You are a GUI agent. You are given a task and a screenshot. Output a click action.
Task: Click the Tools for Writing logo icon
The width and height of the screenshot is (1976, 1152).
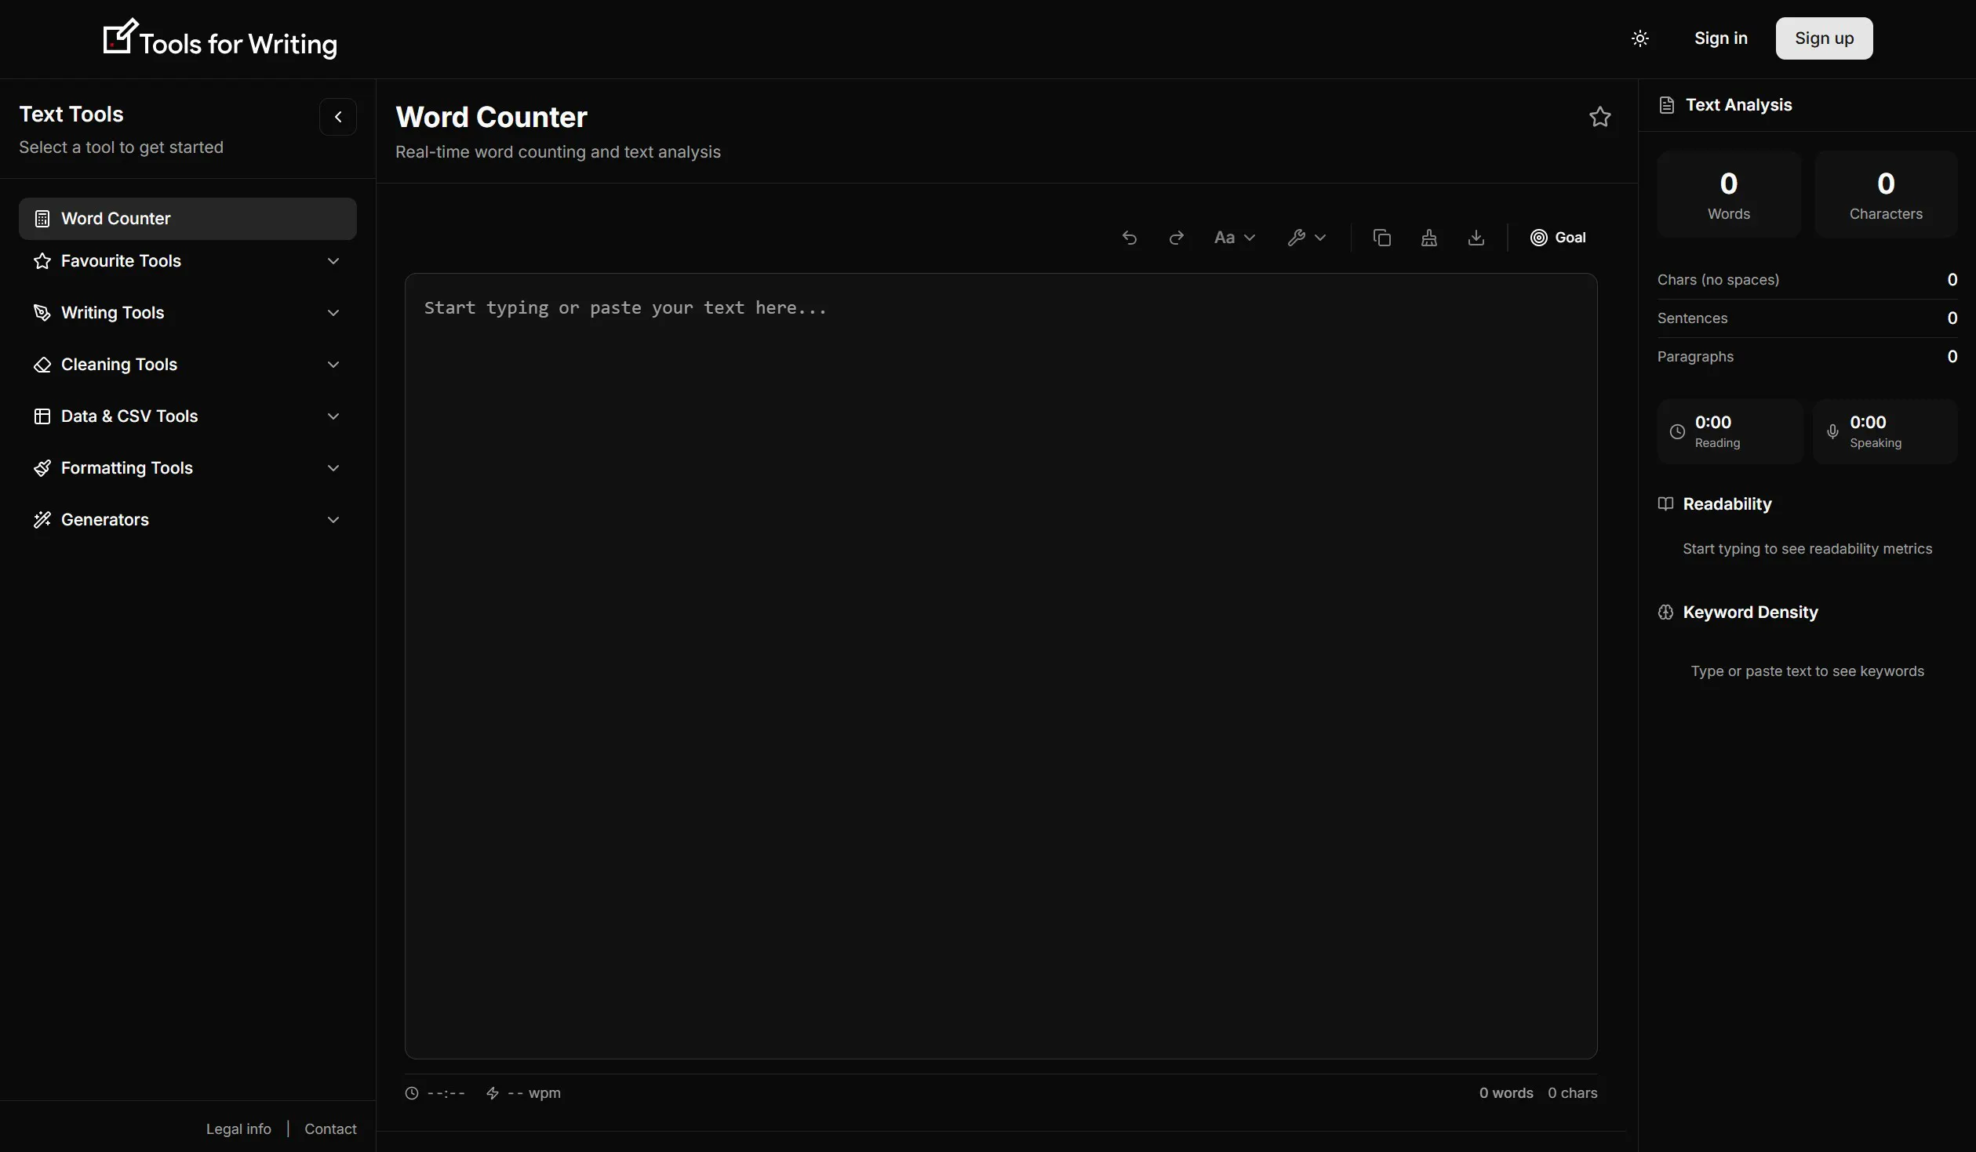tap(120, 36)
